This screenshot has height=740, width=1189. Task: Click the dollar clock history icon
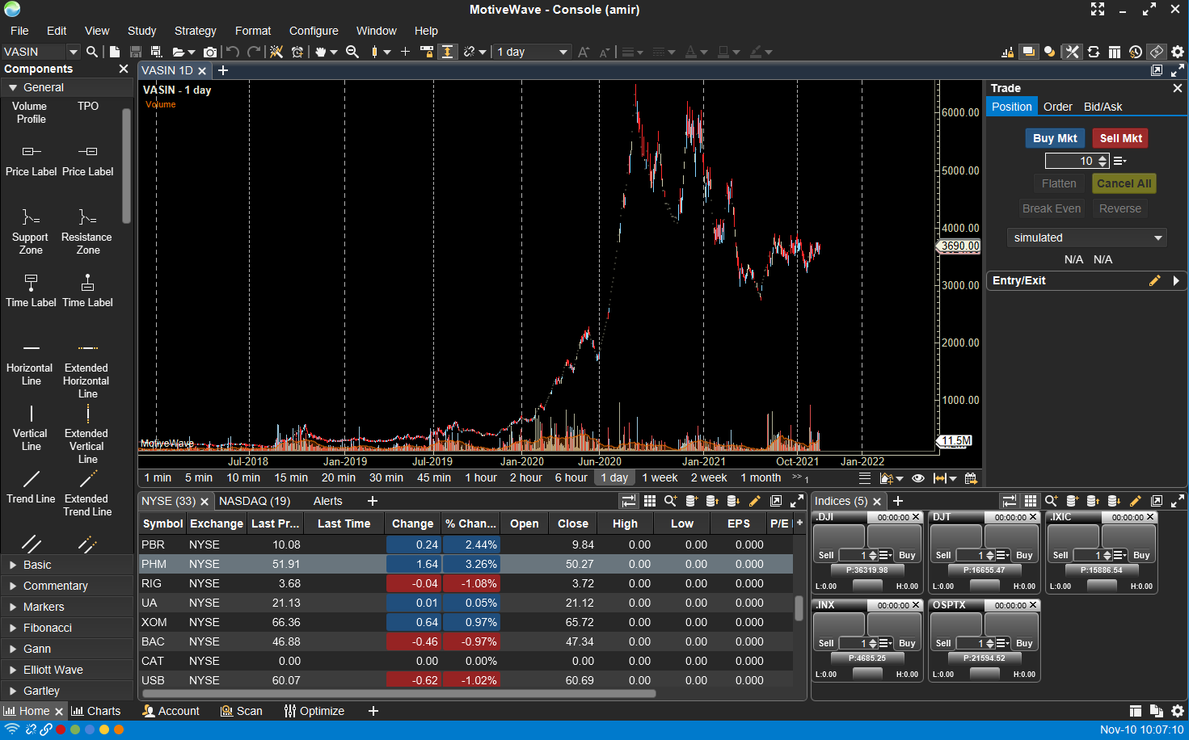click(1136, 52)
